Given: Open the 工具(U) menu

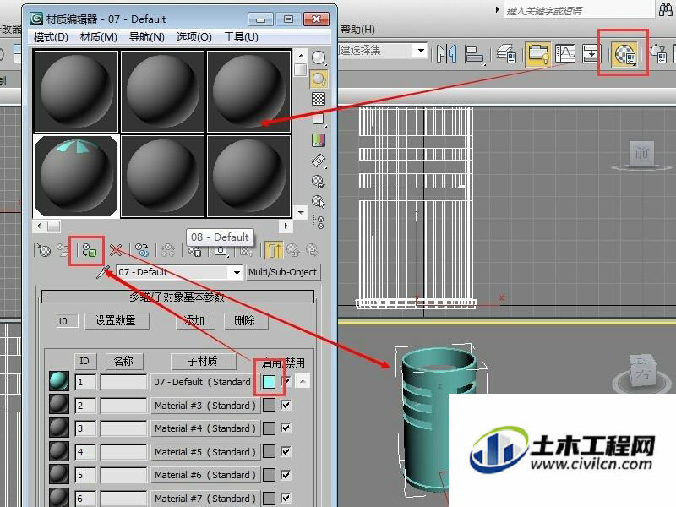Looking at the screenshot, I should point(241,37).
